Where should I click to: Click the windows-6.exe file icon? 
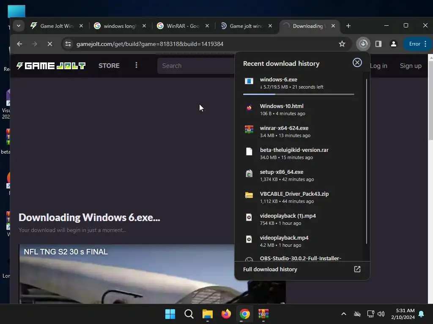tap(249, 81)
